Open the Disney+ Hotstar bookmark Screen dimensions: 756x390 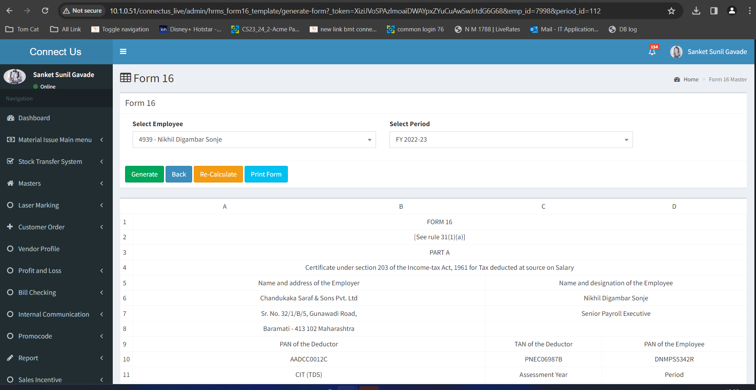click(x=190, y=29)
